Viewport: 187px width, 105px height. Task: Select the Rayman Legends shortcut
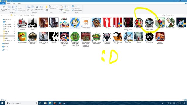pyautogui.click(x=22, y=37)
